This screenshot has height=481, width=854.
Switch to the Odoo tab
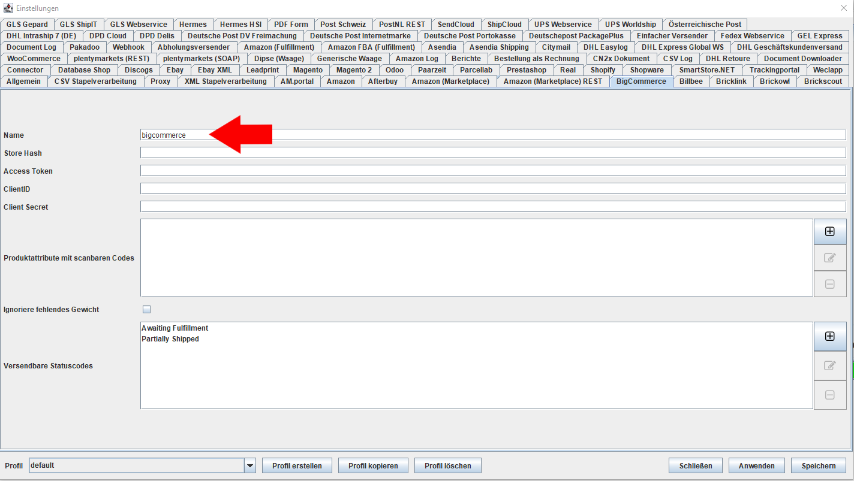[x=395, y=70]
